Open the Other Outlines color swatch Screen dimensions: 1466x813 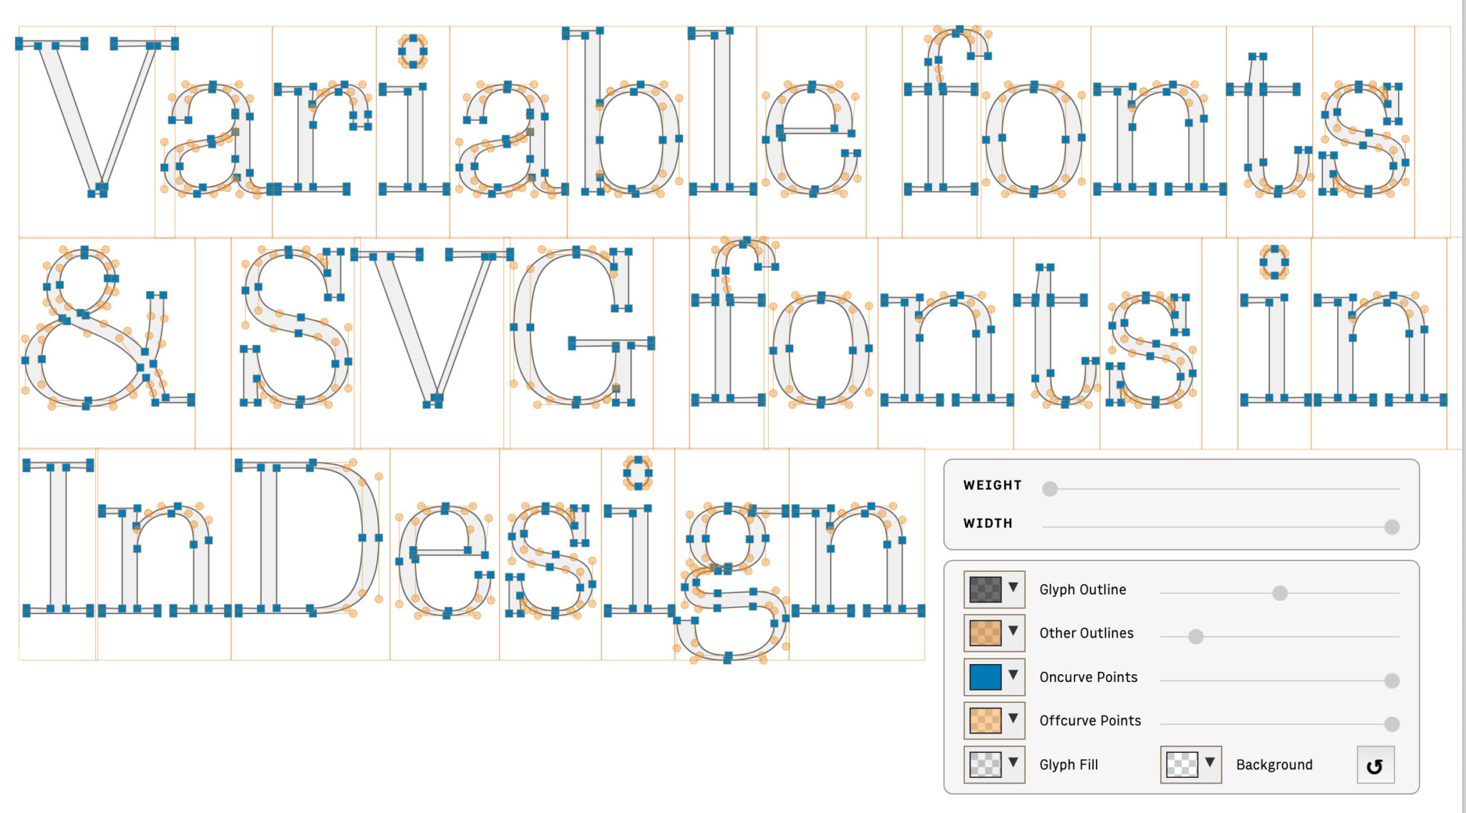coord(985,633)
